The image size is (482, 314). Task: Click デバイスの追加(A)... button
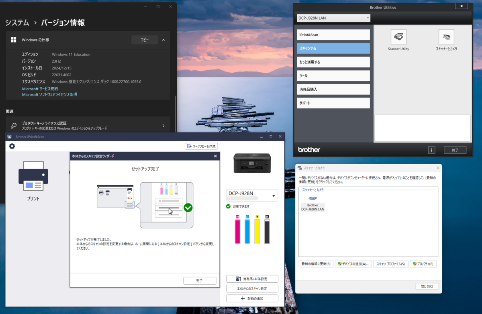[x=353, y=264]
